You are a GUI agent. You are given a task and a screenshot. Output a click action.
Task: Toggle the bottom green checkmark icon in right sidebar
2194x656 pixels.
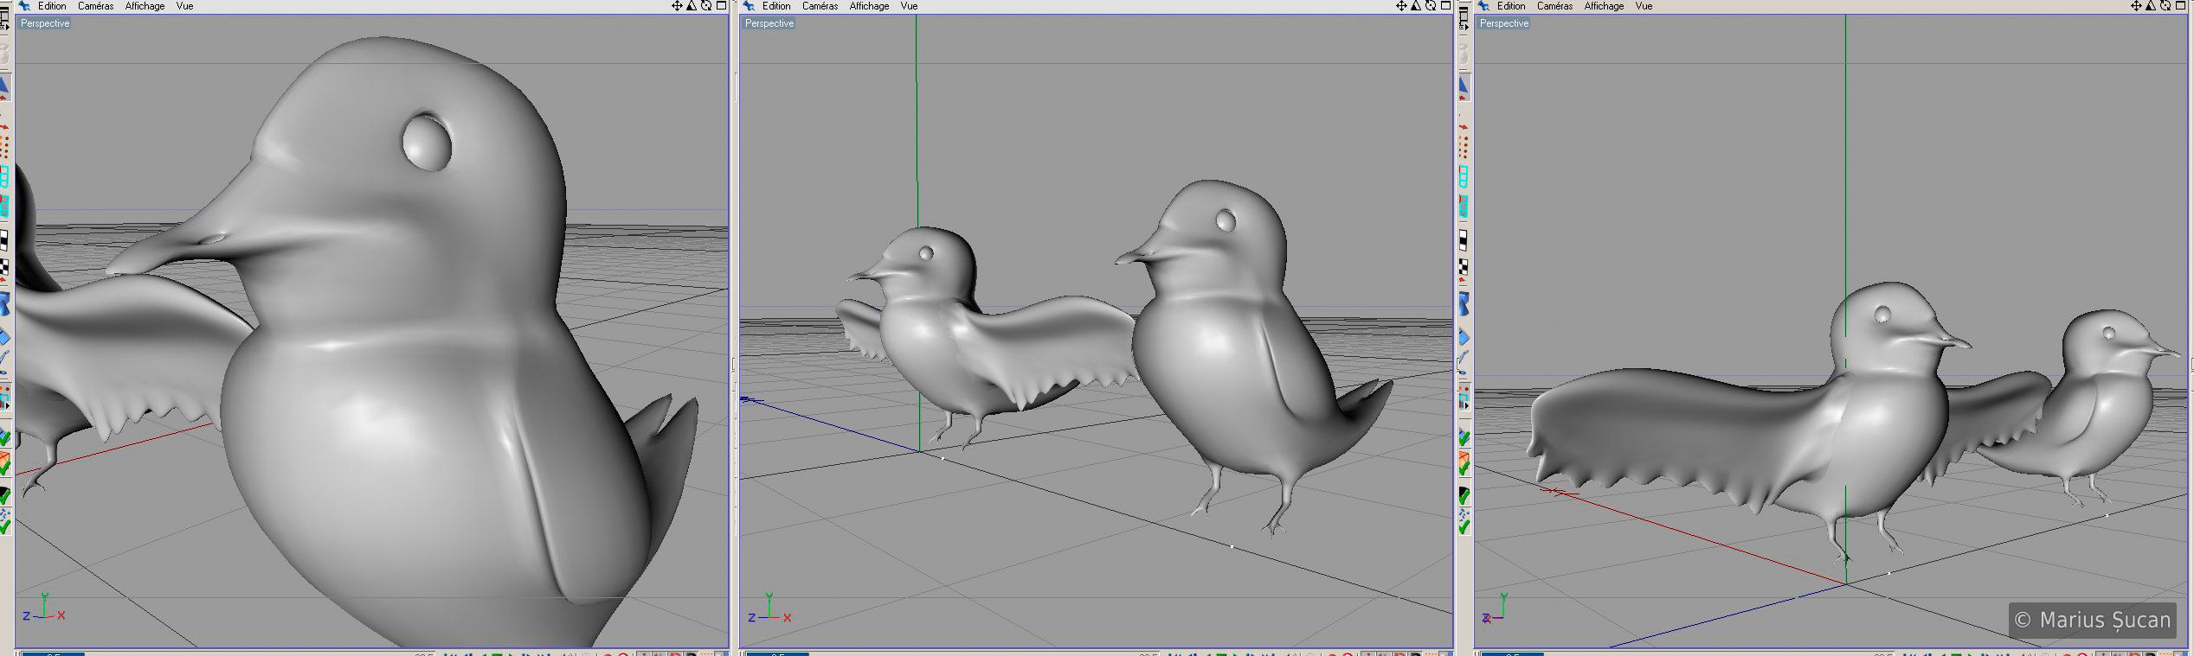tap(1464, 525)
